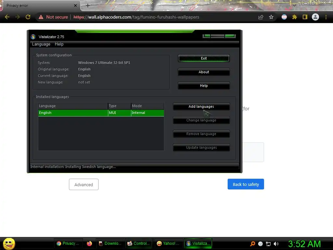The width and height of the screenshot is (333, 250).
Task: Click the 'not set' New language value
Action: [x=84, y=82]
